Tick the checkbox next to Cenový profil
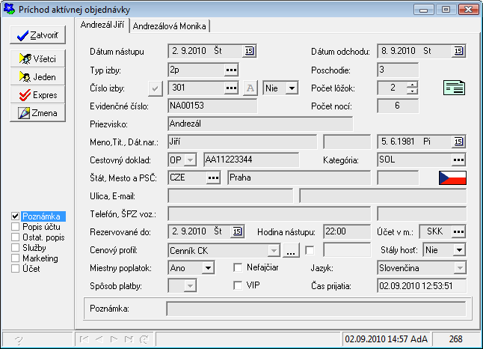The width and height of the screenshot is (483, 349). tap(310, 250)
